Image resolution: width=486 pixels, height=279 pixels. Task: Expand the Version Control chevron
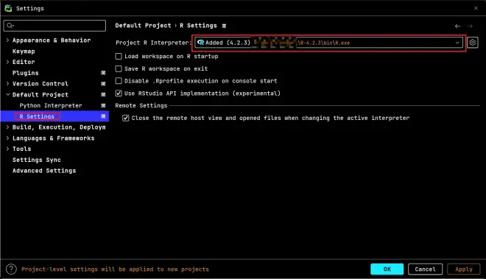8,83
